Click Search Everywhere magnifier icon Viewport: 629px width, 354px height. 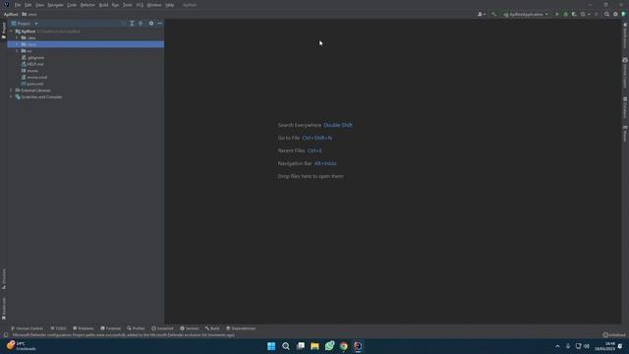[x=606, y=14]
